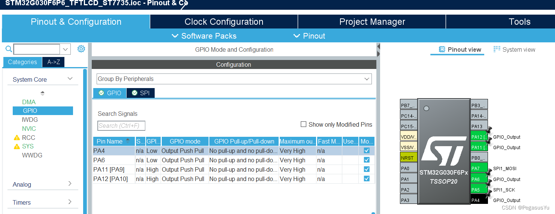Viewport: 555px width, 214px height.
Task: Sort by GPIO Pull-up/Pull-down column header
Action: tap(244, 141)
